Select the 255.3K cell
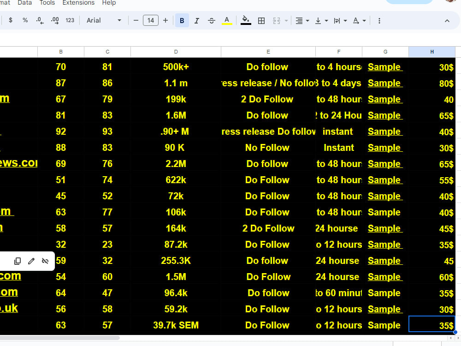 pos(176,261)
